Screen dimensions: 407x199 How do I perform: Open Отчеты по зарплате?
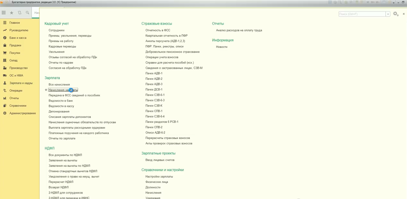pos(62,139)
